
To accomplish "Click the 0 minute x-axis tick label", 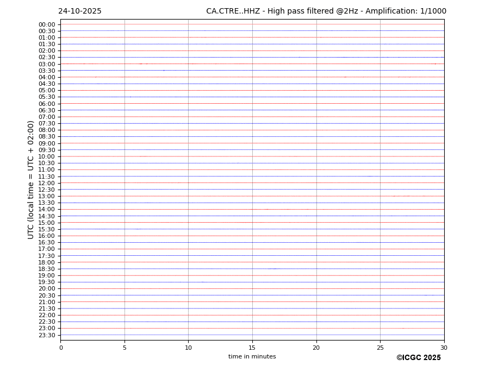I will (61, 348).
